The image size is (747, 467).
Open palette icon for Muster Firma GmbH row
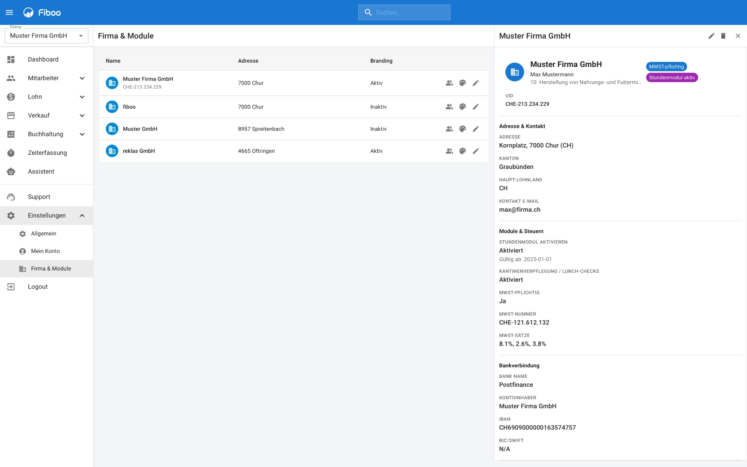coord(463,83)
